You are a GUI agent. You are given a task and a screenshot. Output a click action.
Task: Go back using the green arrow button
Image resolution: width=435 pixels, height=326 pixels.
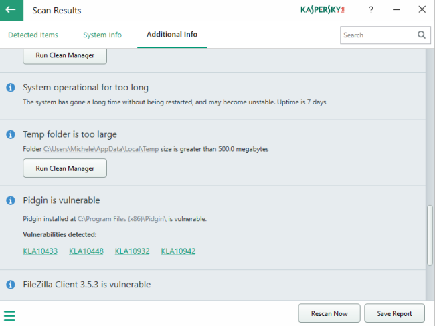click(11, 10)
